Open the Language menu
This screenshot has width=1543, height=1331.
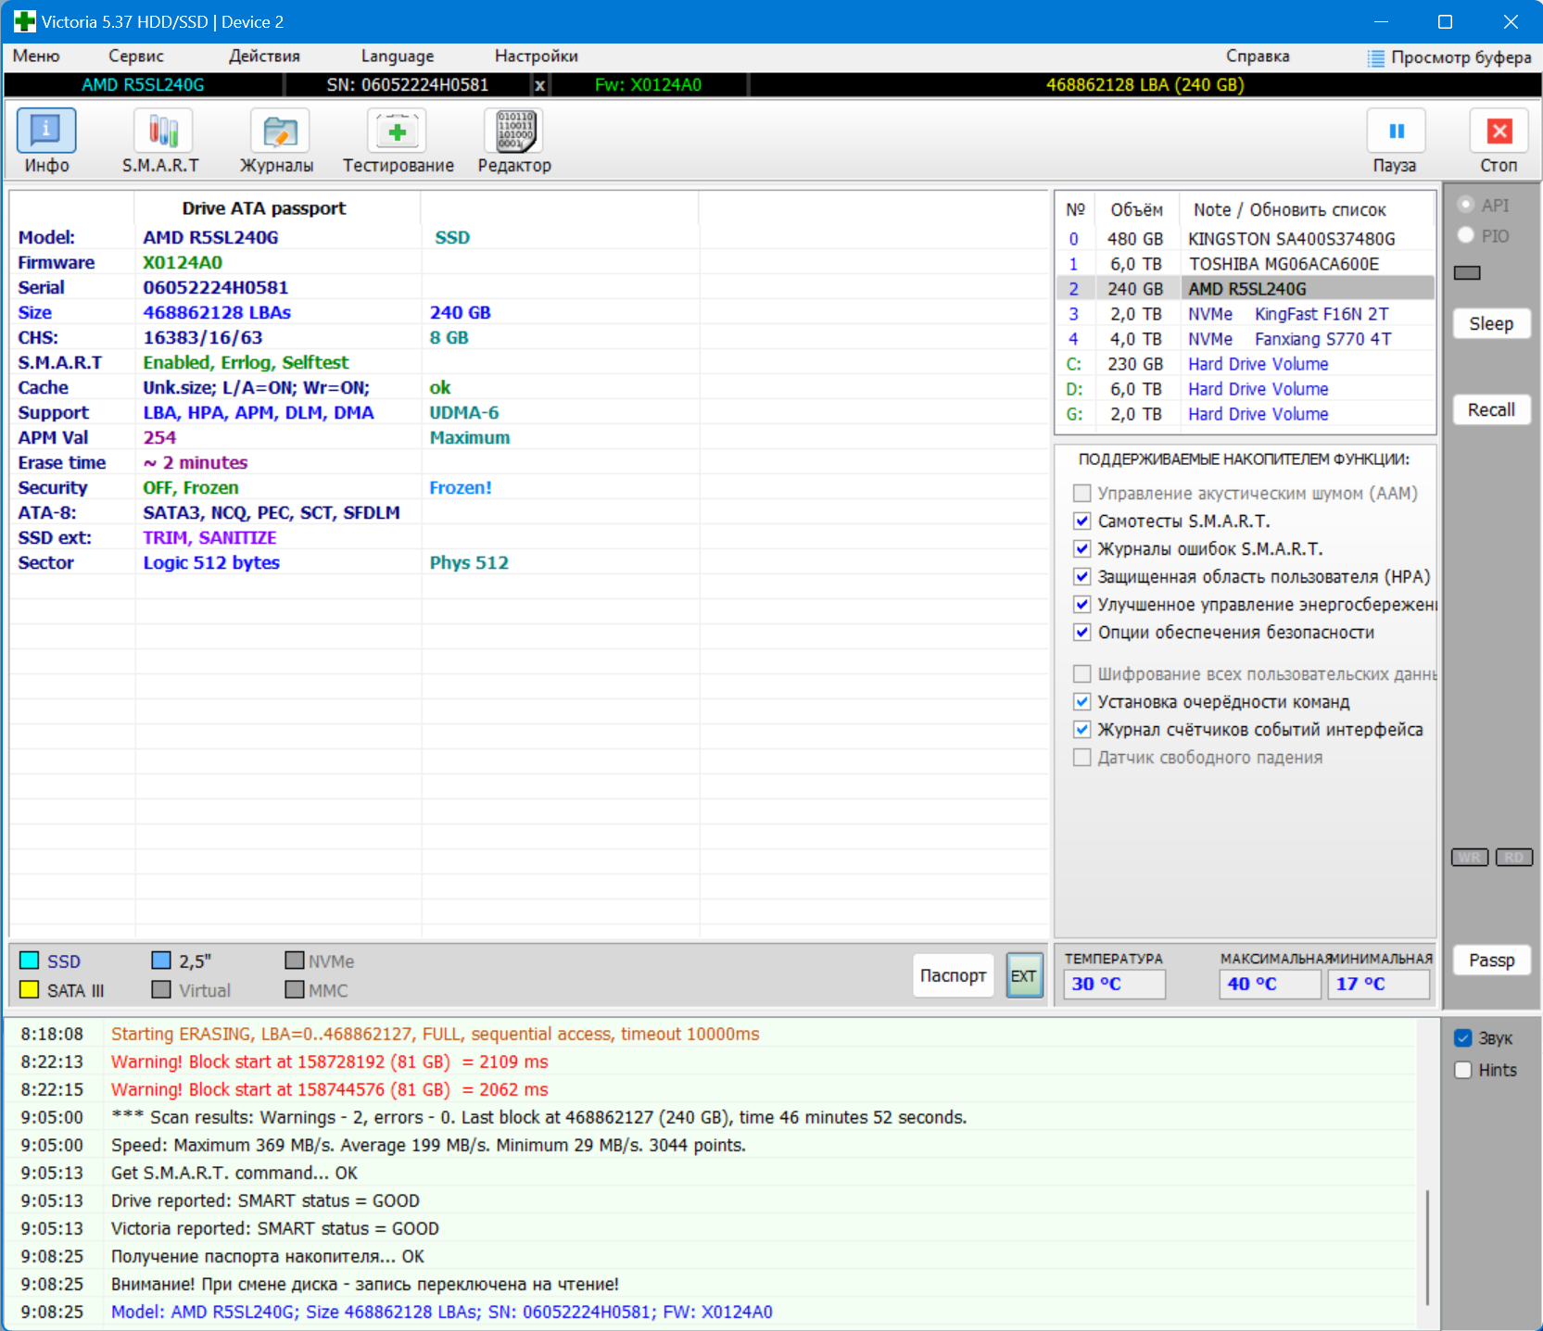(398, 56)
